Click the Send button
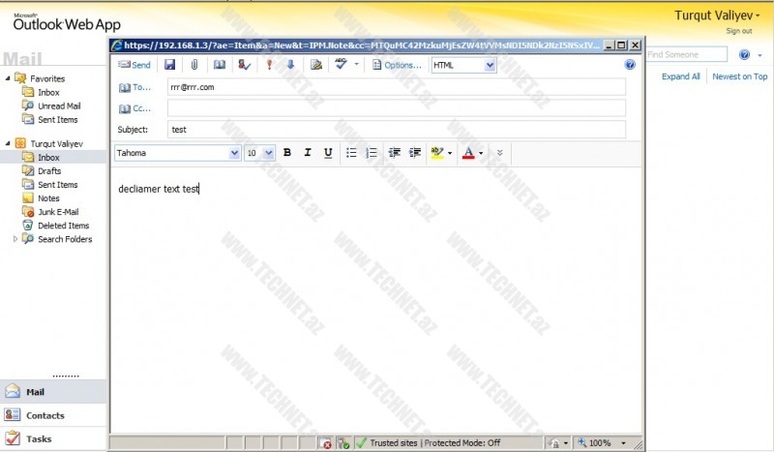774x452 pixels. [x=134, y=65]
